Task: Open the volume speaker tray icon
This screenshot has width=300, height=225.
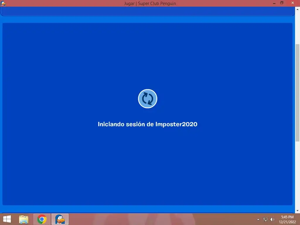Action: point(272,219)
